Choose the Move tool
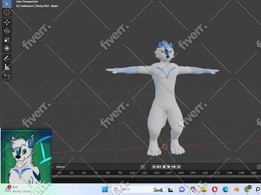 (7, 22)
